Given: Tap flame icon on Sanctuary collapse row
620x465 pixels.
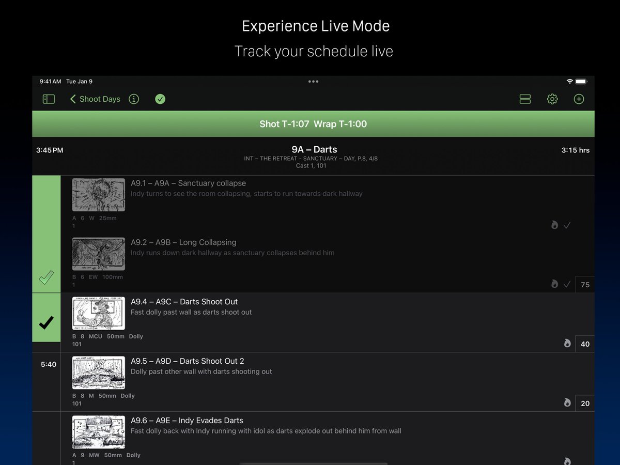Looking at the screenshot, I should pos(554,225).
